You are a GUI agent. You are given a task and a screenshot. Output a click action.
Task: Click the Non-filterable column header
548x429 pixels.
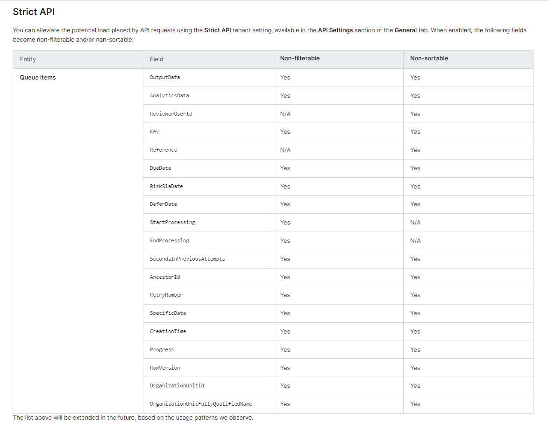[299, 58]
